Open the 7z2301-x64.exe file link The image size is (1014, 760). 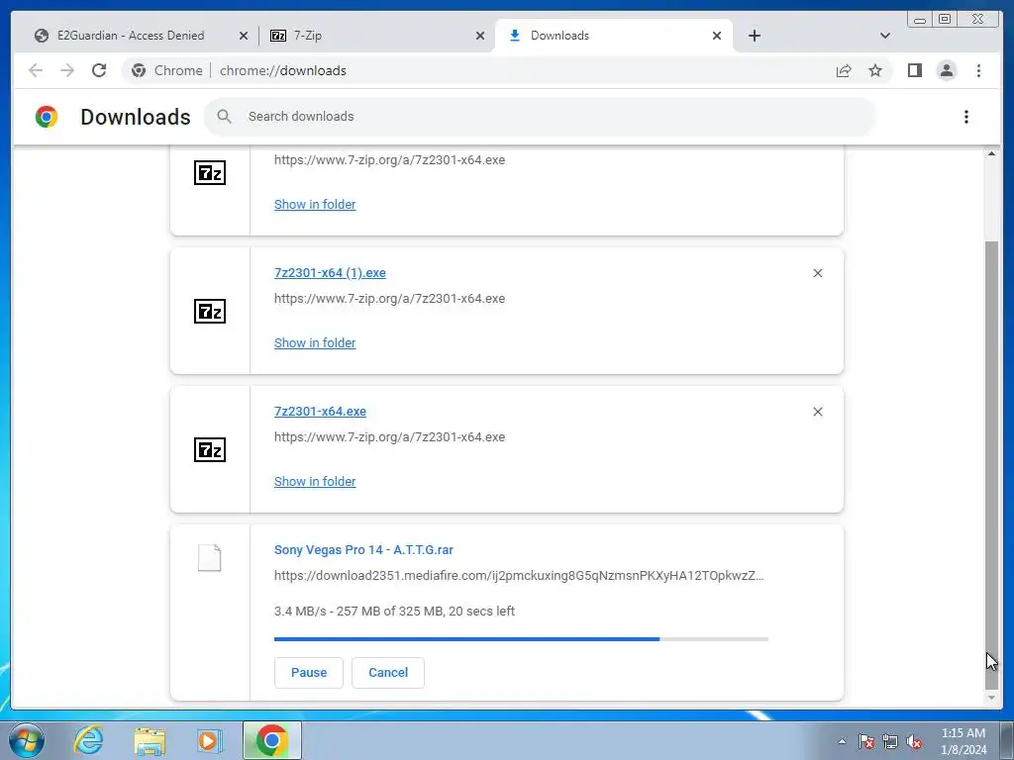tap(320, 411)
